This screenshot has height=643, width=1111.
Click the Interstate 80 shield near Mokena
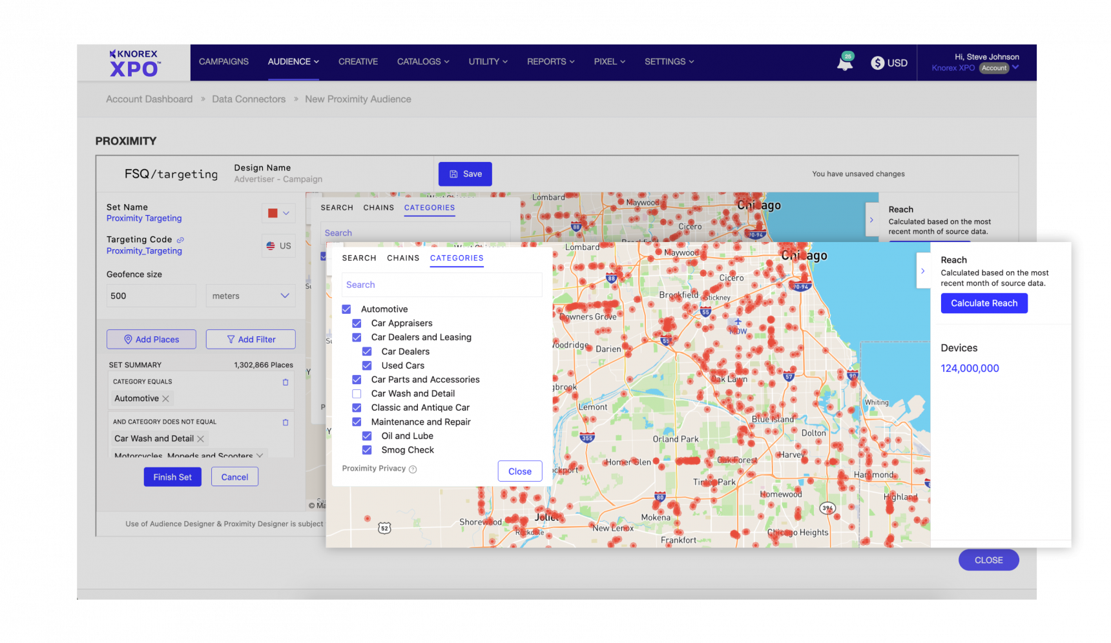point(659,496)
